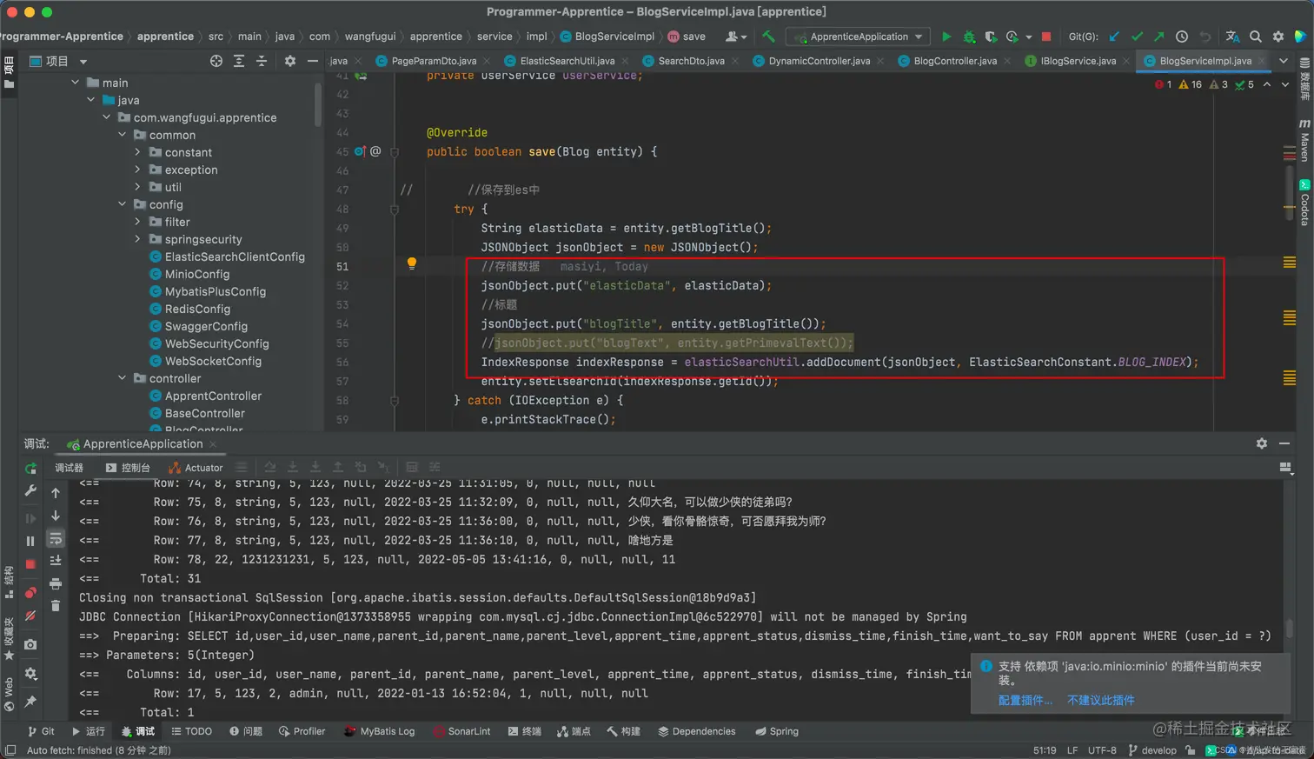Switch to ElasticSearchUtil.java tab
This screenshot has height=759, width=1314.
tap(567, 61)
